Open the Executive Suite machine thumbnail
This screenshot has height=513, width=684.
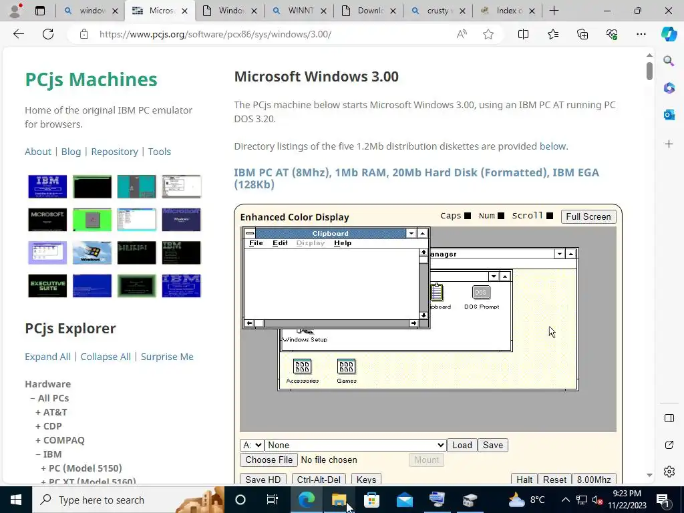(x=47, y=286)
